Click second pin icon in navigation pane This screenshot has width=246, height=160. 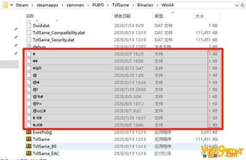[16, 37]
